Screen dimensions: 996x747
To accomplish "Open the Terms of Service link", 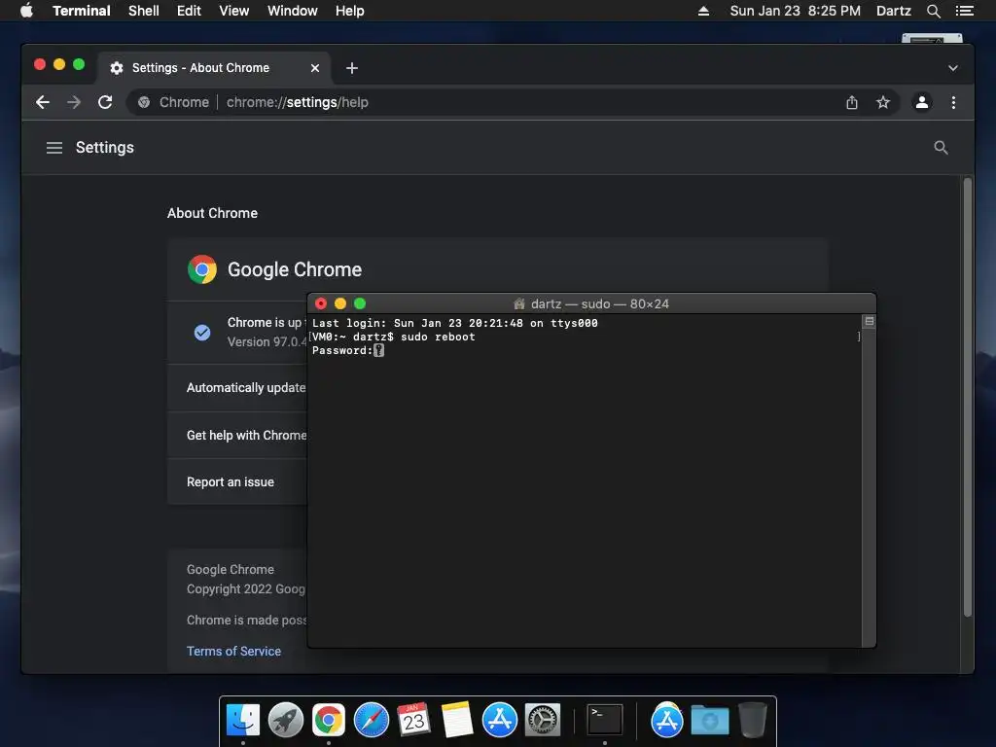I will click(x=233, y=651).
